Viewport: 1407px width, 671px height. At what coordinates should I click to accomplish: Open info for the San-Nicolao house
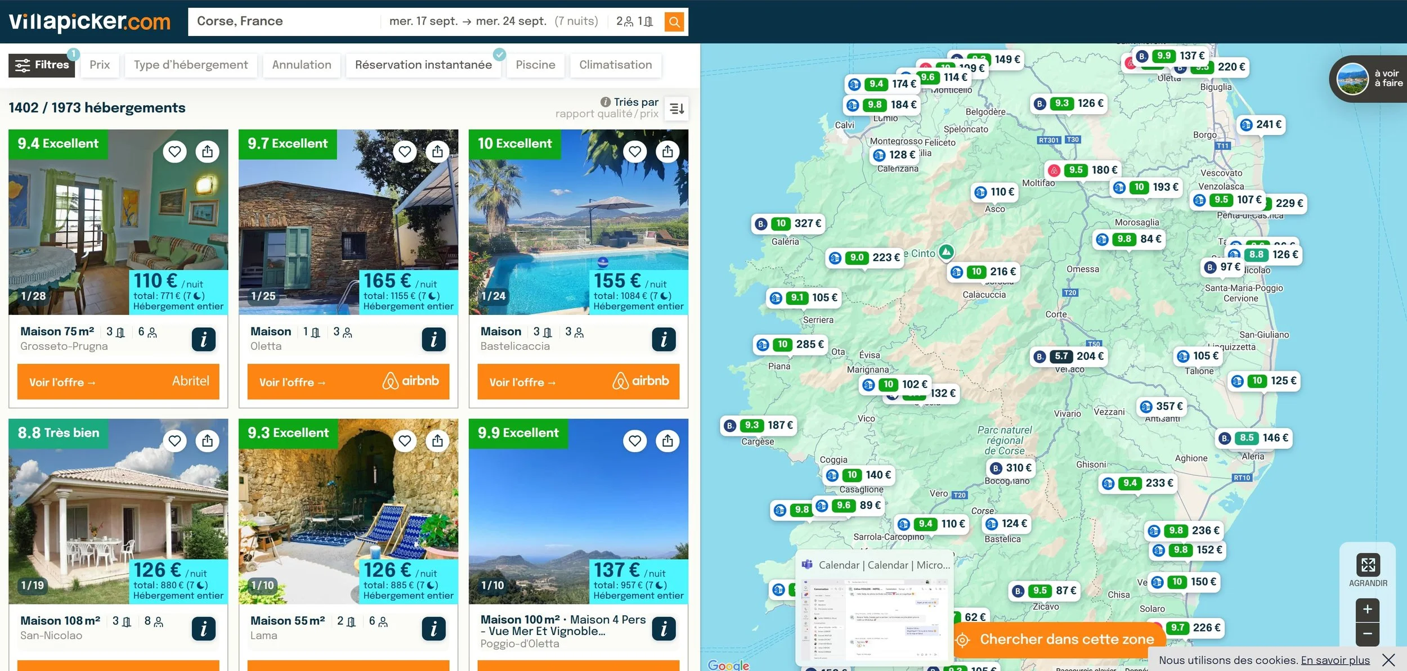(x=203, y=628)
